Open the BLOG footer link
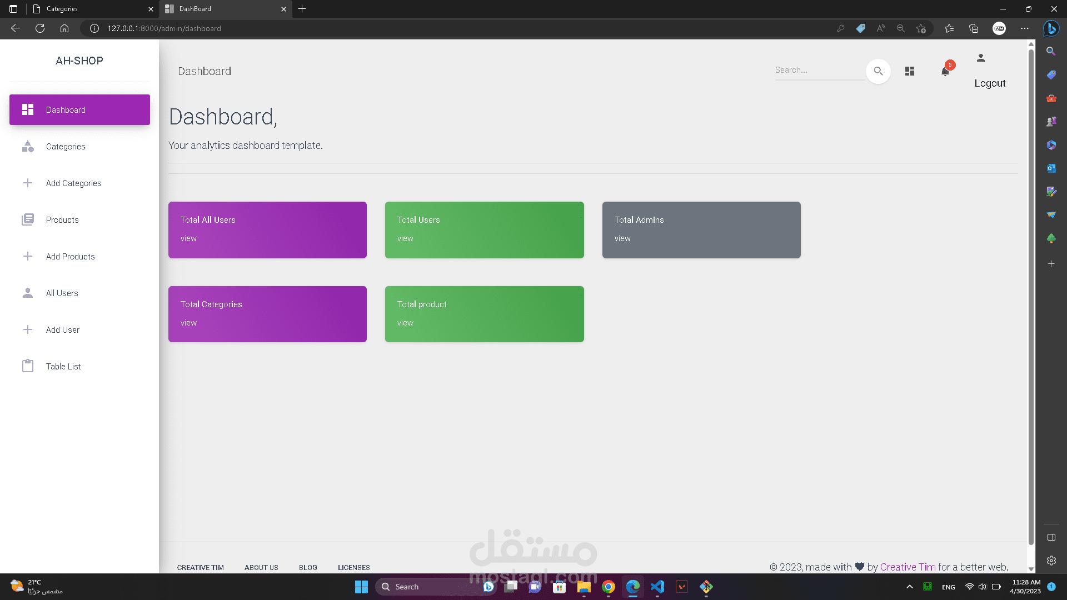Viewport: 1067px width, 600px height. [x=308, y=567]
